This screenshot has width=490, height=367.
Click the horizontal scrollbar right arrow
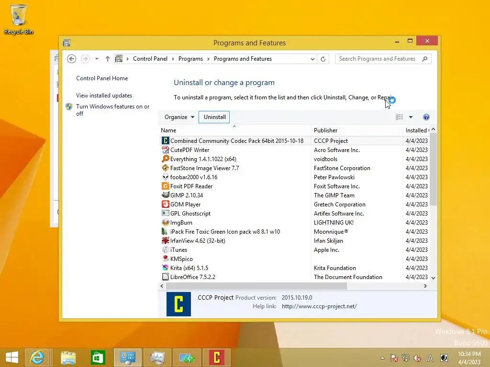point(425,286)
